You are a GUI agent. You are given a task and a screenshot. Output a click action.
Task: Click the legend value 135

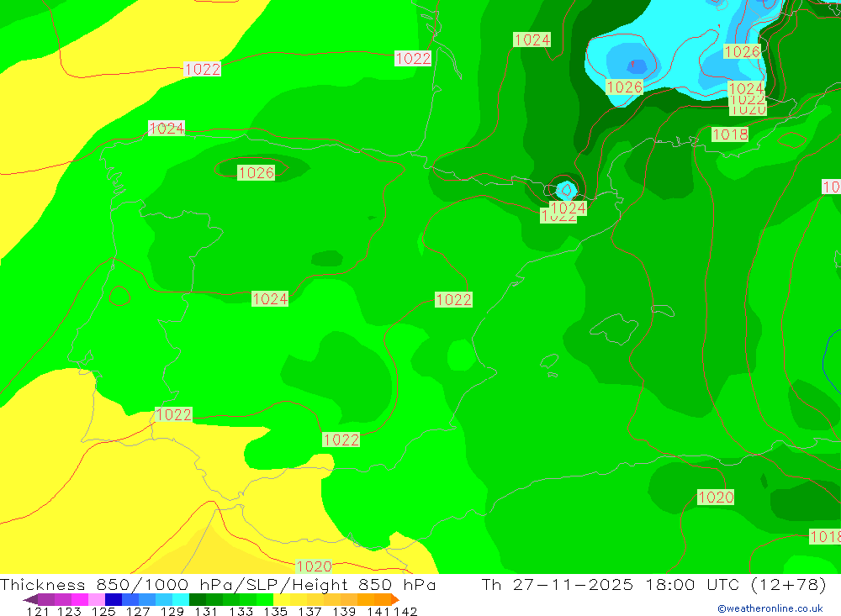[x=275, y=611]
